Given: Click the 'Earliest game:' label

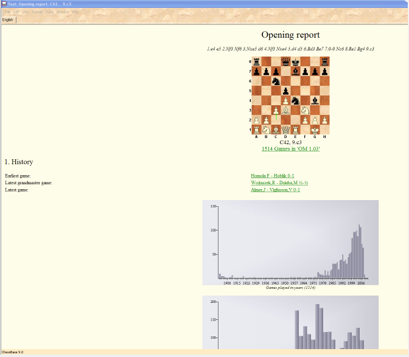Looking at the screenshot, I should click(x=18, y=176).
